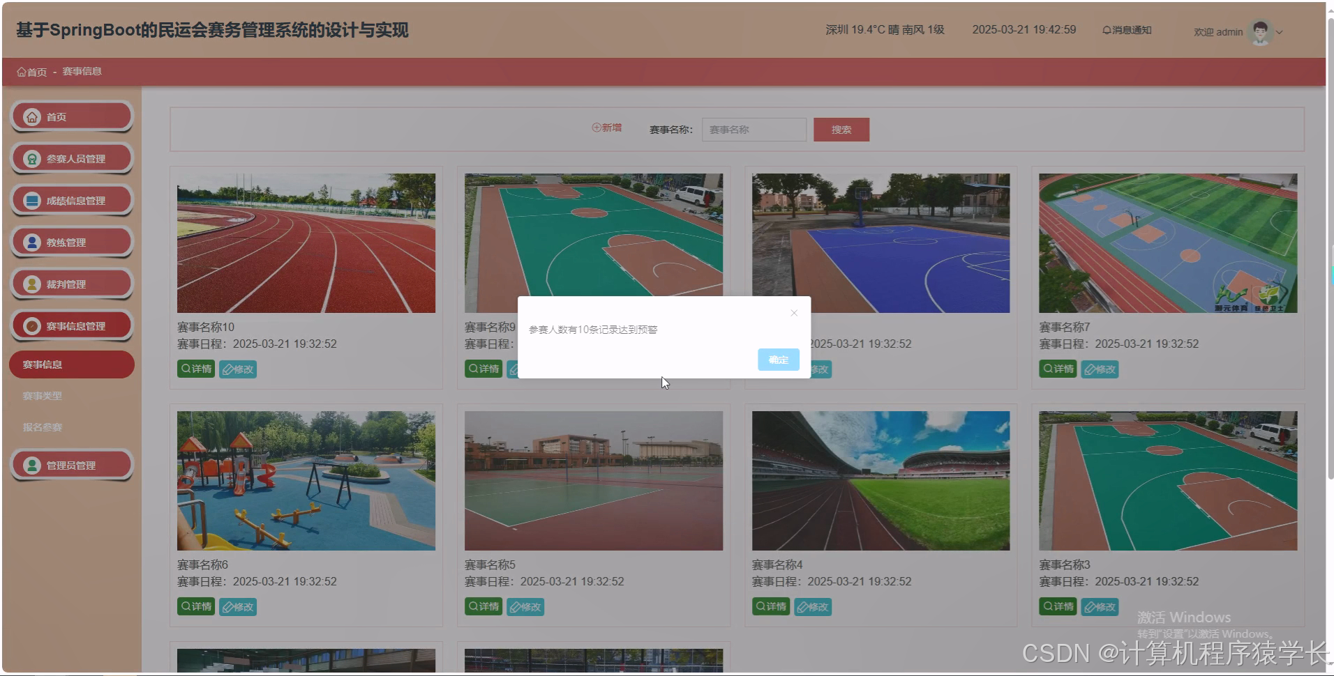This screenshot has width=1334, height=676.
Task: Click the green court image of 赛事名称3
Action: pyautogui.click(x=1168, y=481)
